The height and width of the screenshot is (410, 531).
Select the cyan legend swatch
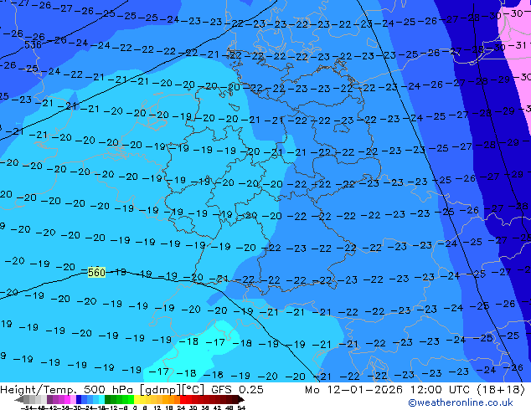[101, 399]
